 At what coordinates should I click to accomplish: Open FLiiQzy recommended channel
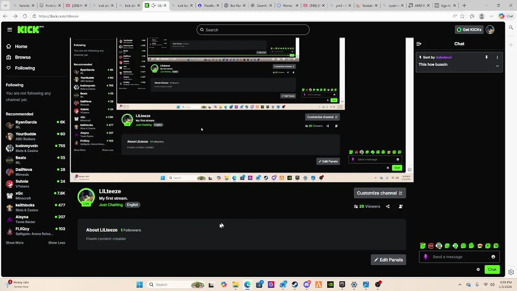35,231
